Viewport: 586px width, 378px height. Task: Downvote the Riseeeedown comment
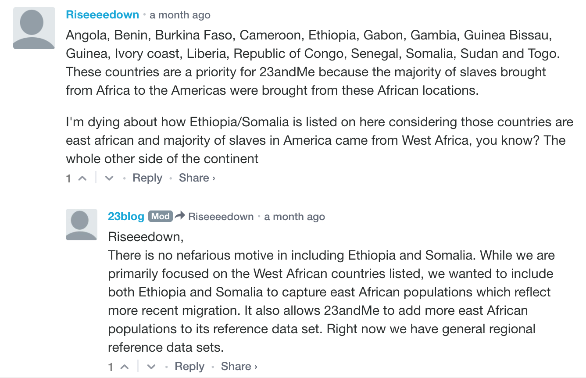(110, 178)
